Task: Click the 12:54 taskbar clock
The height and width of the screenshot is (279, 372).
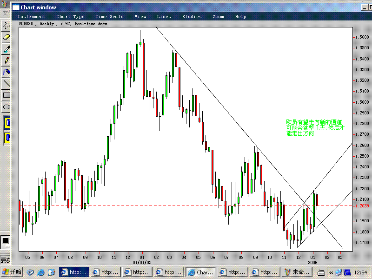Action: click(361, 272)
